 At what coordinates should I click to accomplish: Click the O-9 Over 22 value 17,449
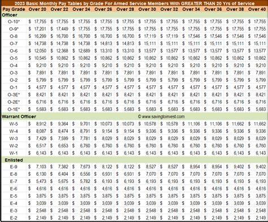tap(62, 29)
